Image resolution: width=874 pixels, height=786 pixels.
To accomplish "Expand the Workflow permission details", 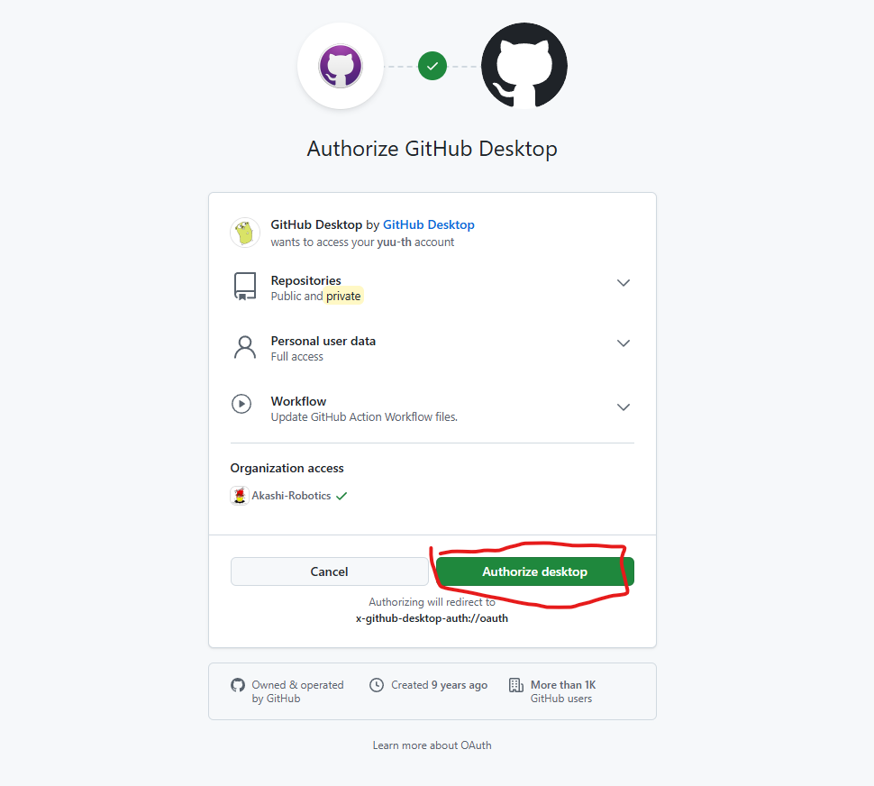I will tap(624, 407).
